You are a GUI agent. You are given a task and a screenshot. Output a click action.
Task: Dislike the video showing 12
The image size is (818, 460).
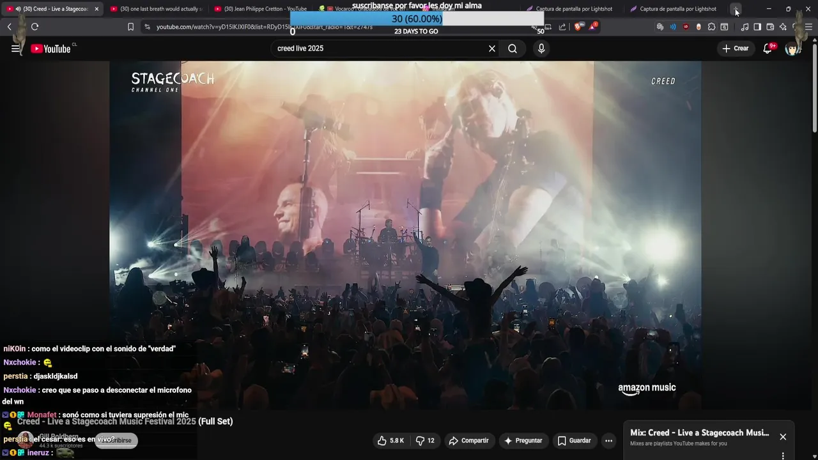pyautogui.click(x=425, y=441)
